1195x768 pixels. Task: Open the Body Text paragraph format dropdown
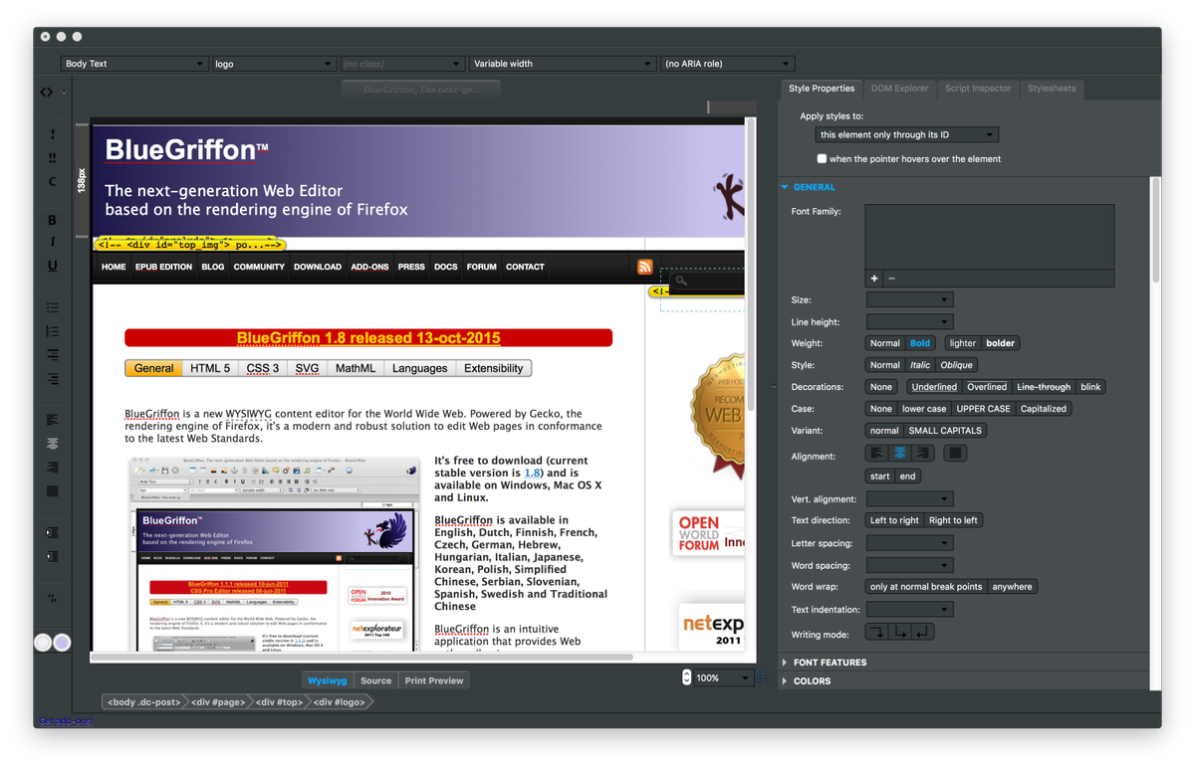(133, 64)
